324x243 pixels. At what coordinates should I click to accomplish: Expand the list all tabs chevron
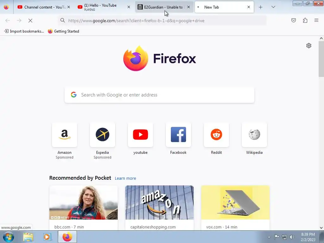pos(273,7)
